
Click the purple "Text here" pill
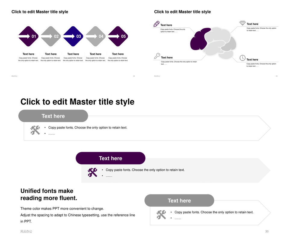tap(110, 158)
